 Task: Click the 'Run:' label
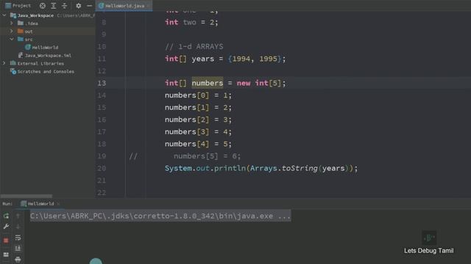coord(7,204)
